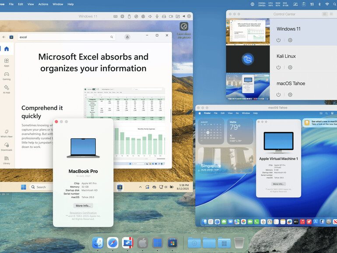Click the Windows Start button on taskbar
Screen dimensions: 337x253
coord(24,187)
